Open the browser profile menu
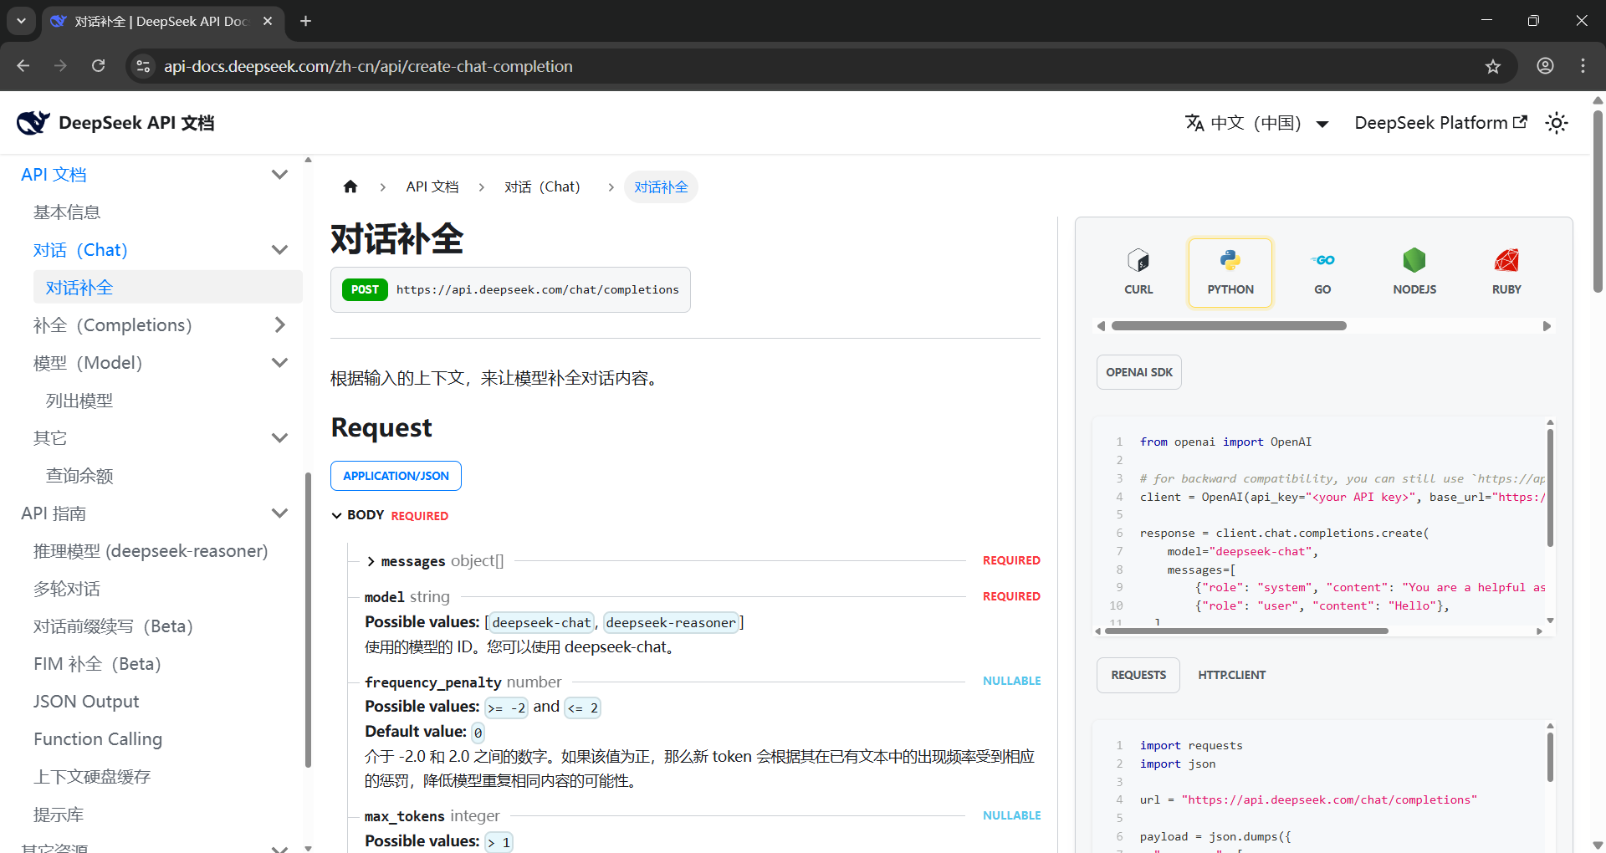Screen dimensions: 1606x853 pyautogui.click(x=1545, y=66)
